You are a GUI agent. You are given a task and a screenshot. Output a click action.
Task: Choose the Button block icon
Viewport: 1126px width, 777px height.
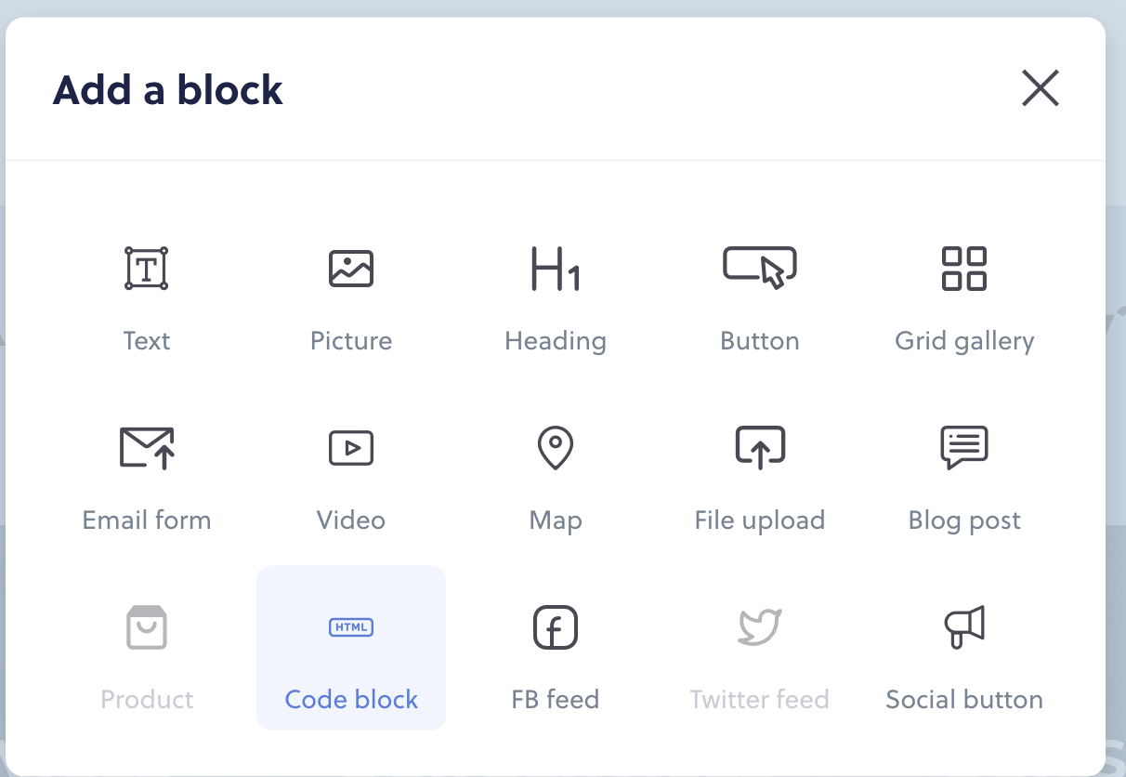pyautogui.click(x=760, y=269)
